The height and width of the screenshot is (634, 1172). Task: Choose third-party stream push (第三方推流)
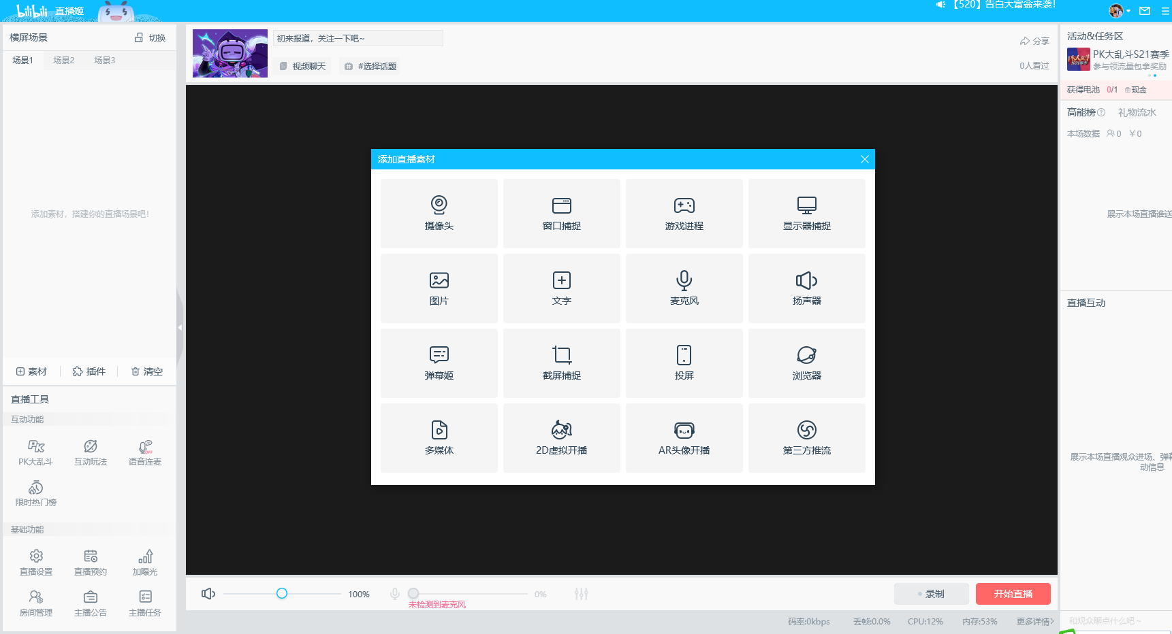(x=806, y=437)
